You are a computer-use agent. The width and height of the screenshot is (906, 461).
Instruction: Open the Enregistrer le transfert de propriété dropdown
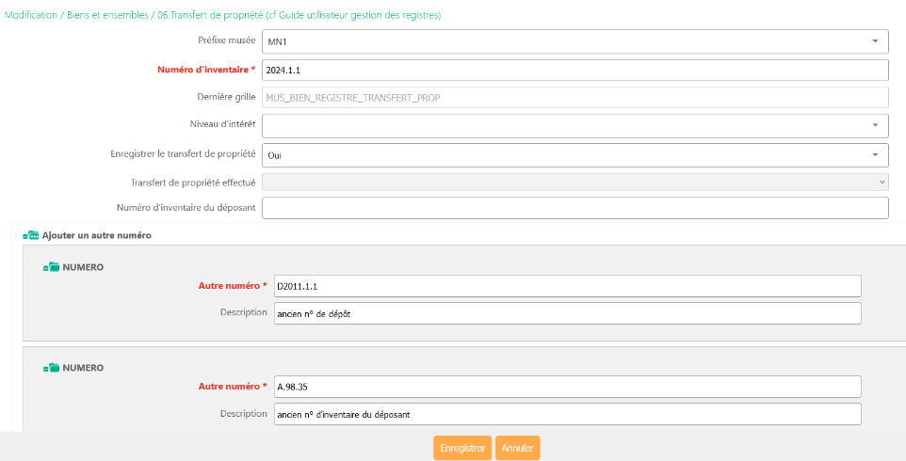point(574,154)
